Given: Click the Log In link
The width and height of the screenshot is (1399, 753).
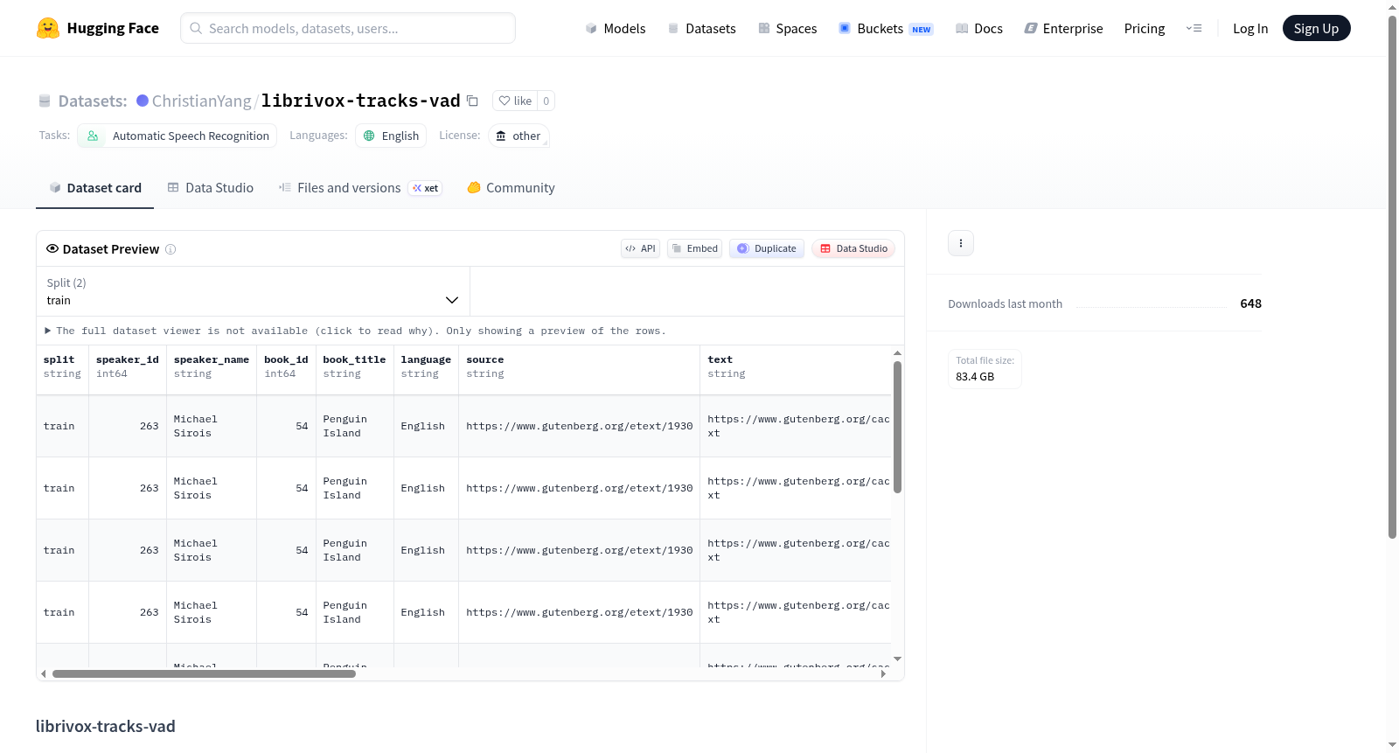Looking at the screenshot, I should coord(1250,28).
